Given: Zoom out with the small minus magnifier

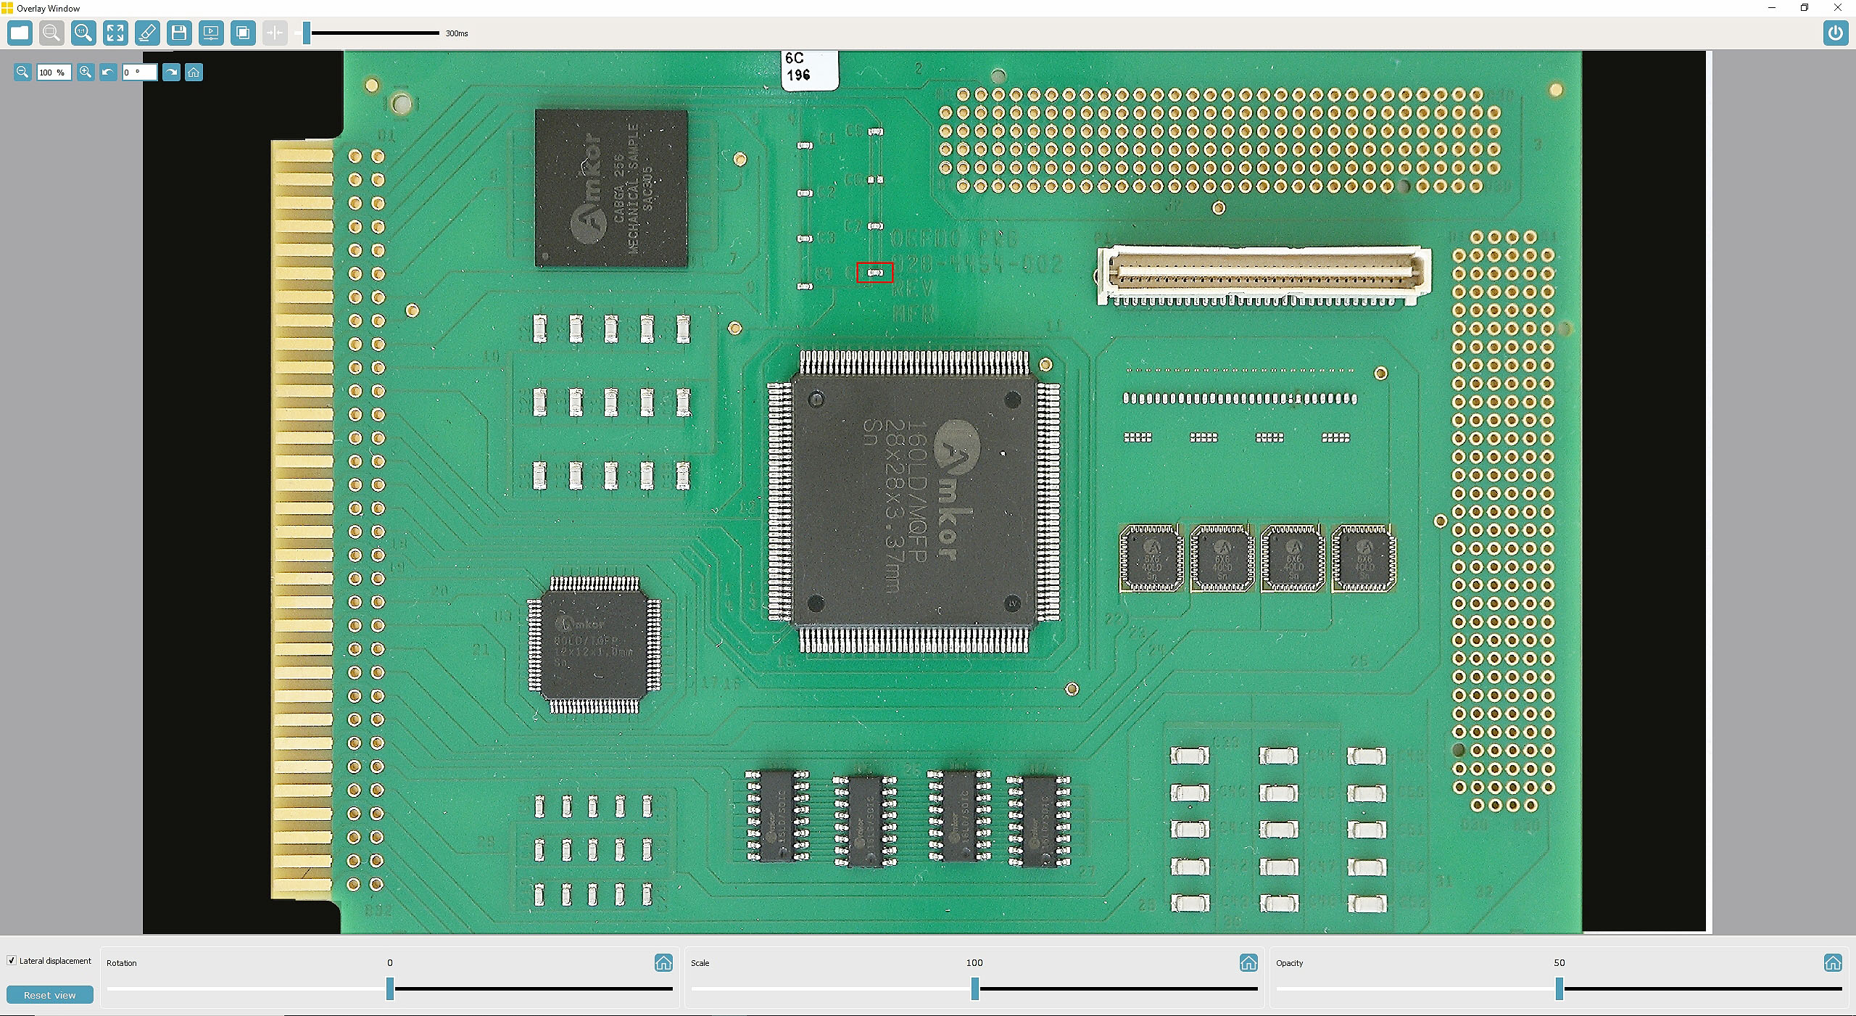Looking at the screenshot, I should click(x=22, y=72).
